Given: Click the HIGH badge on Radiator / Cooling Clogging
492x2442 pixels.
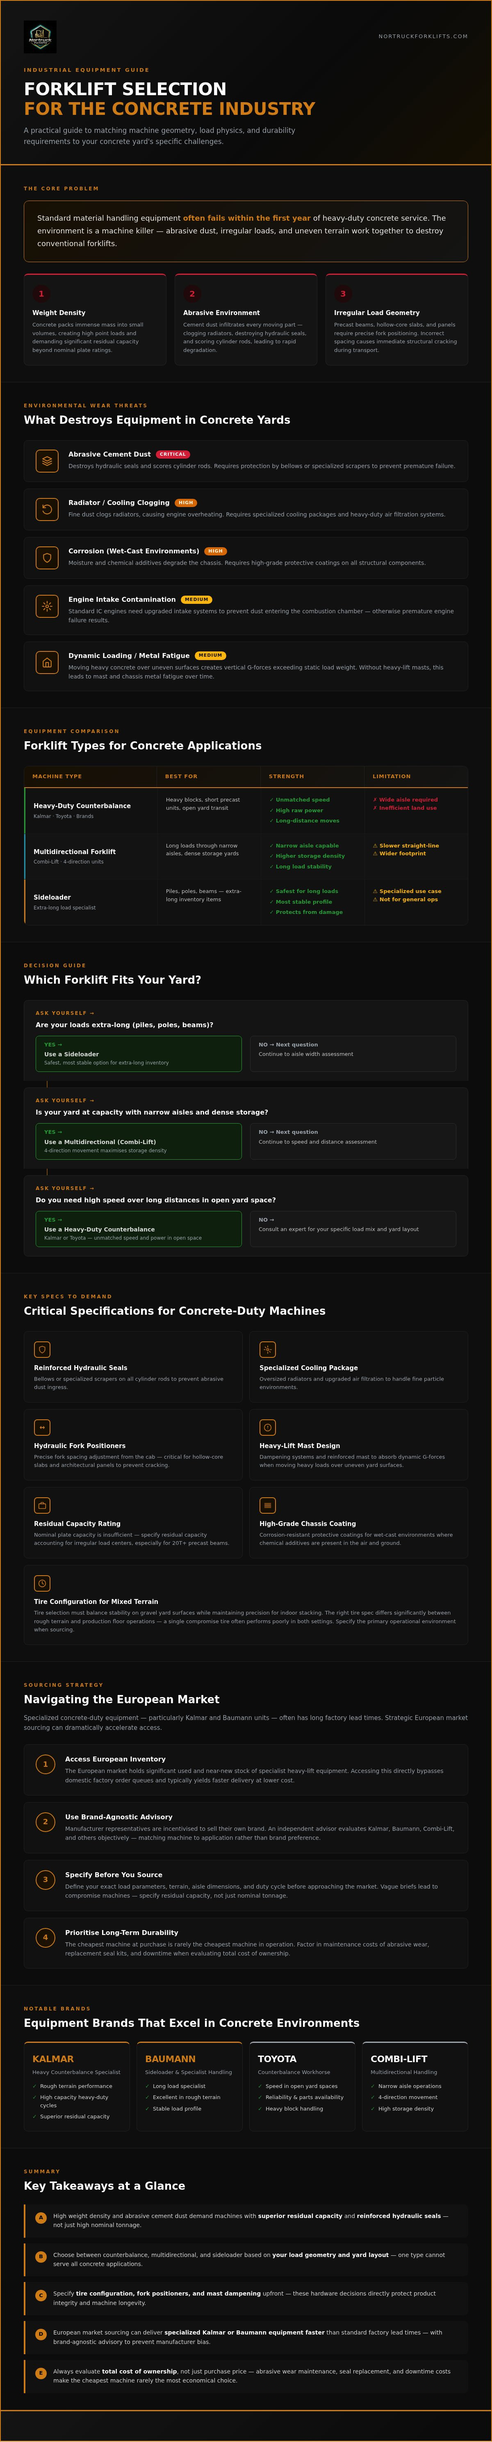Looking at the screenshot, I should pyautogui.click(x=186, y=503).
